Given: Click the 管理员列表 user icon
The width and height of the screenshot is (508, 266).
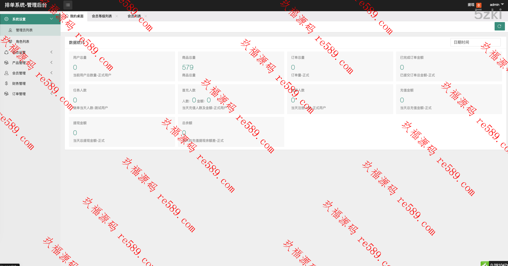Looking at the screenshot, I should tap(10, 30).
